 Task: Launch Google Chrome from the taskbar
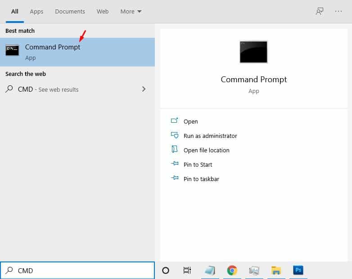pyautogui.click(x=232, y=270)
